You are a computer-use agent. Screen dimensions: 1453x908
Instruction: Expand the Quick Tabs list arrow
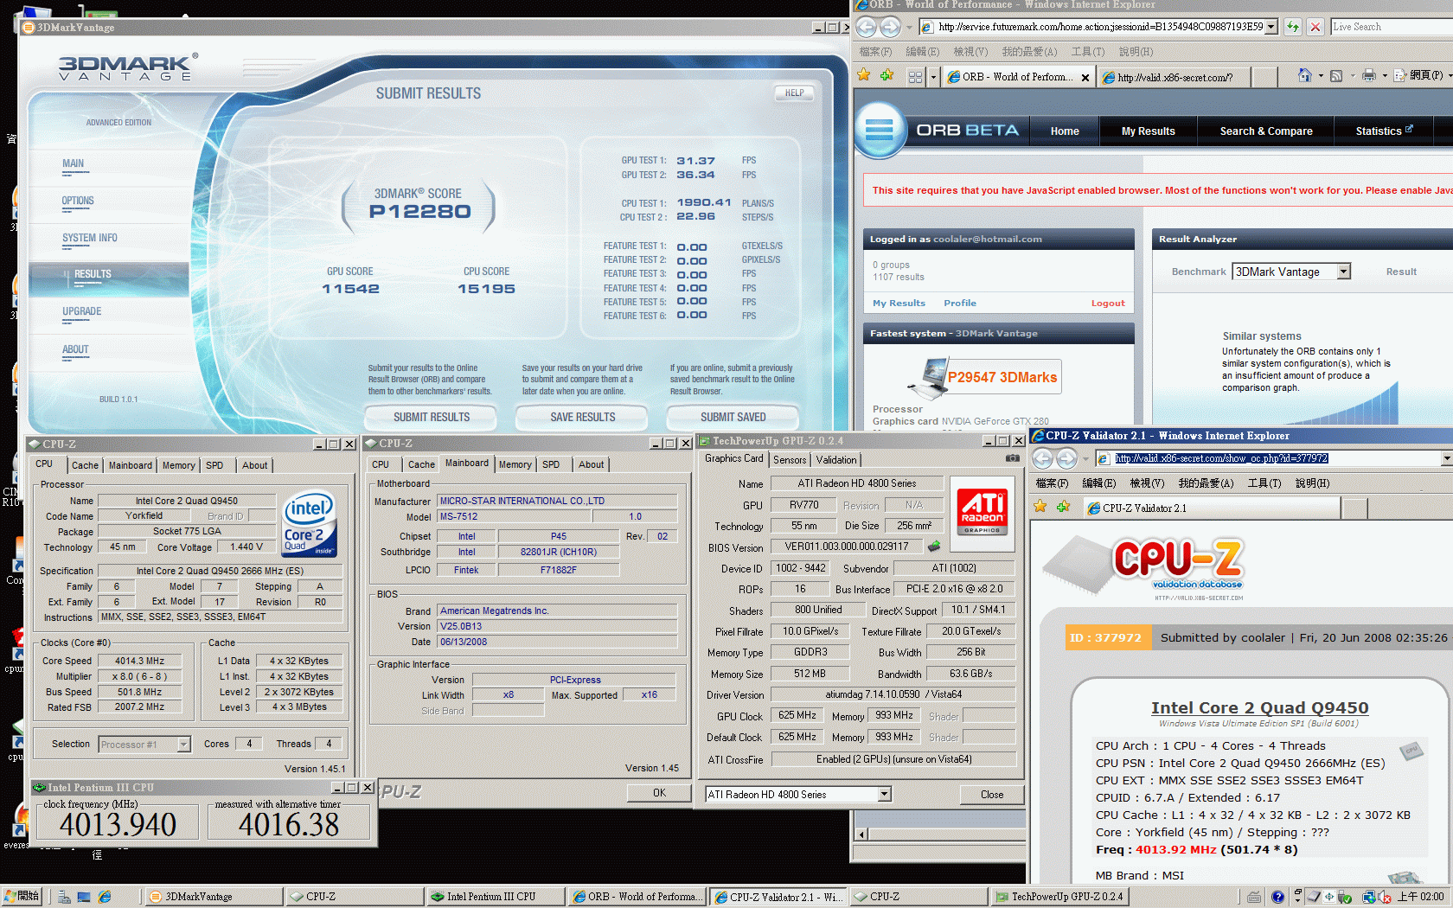(x=933, y=77)
